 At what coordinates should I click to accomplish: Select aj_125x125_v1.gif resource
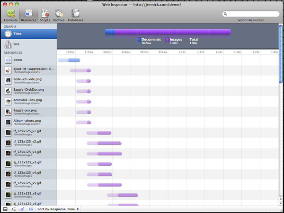pos(29,164)
